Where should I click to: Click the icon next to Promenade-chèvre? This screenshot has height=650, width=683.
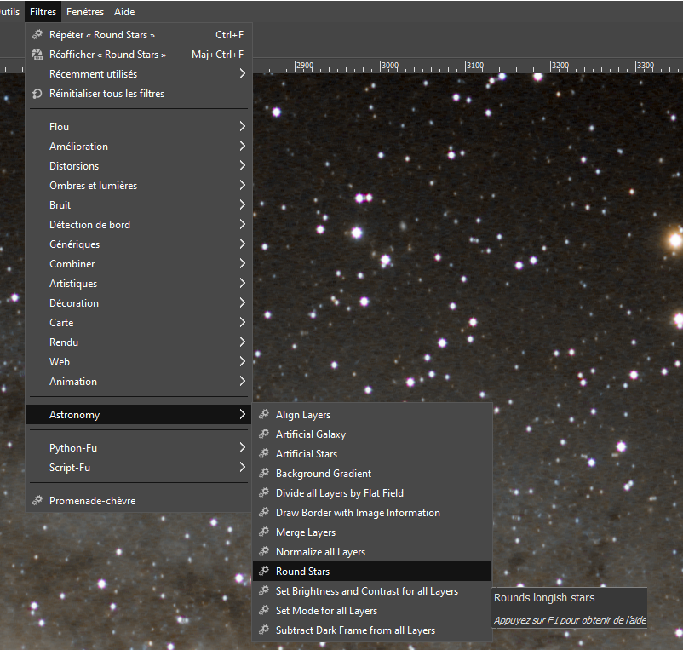click(x=37, y=501)
